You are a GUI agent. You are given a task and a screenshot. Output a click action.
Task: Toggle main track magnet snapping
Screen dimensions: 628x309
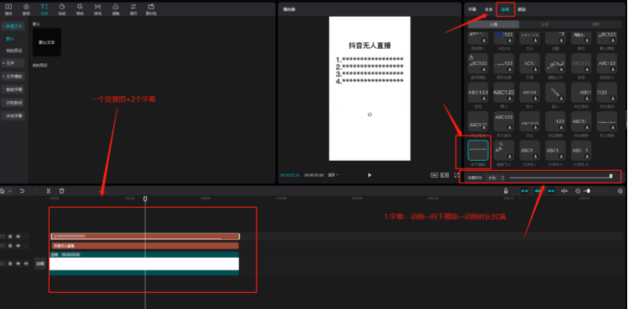pos(525,191)
